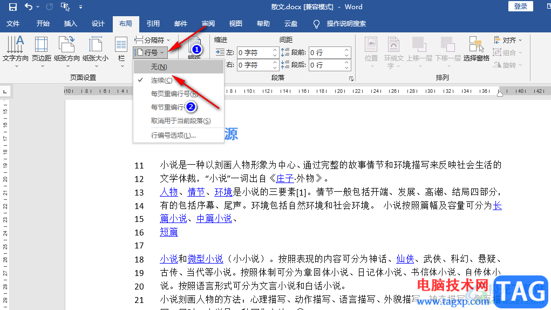
Task: Follow the 环境 hyperlink
Action: point(223,192)
